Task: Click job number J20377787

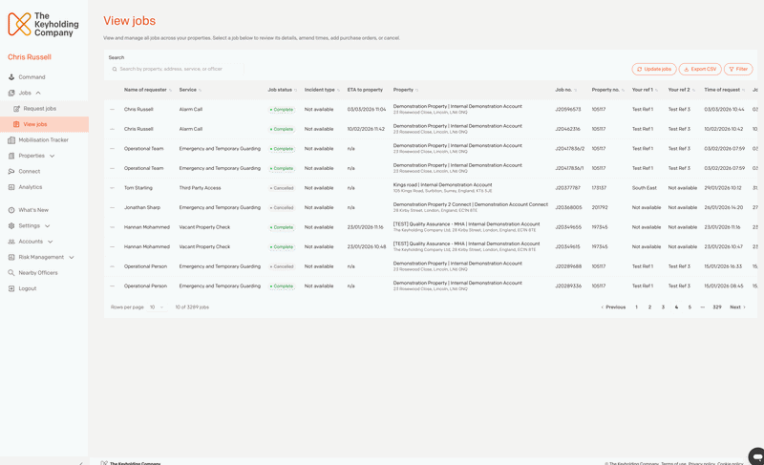Action: pos(567,188)
